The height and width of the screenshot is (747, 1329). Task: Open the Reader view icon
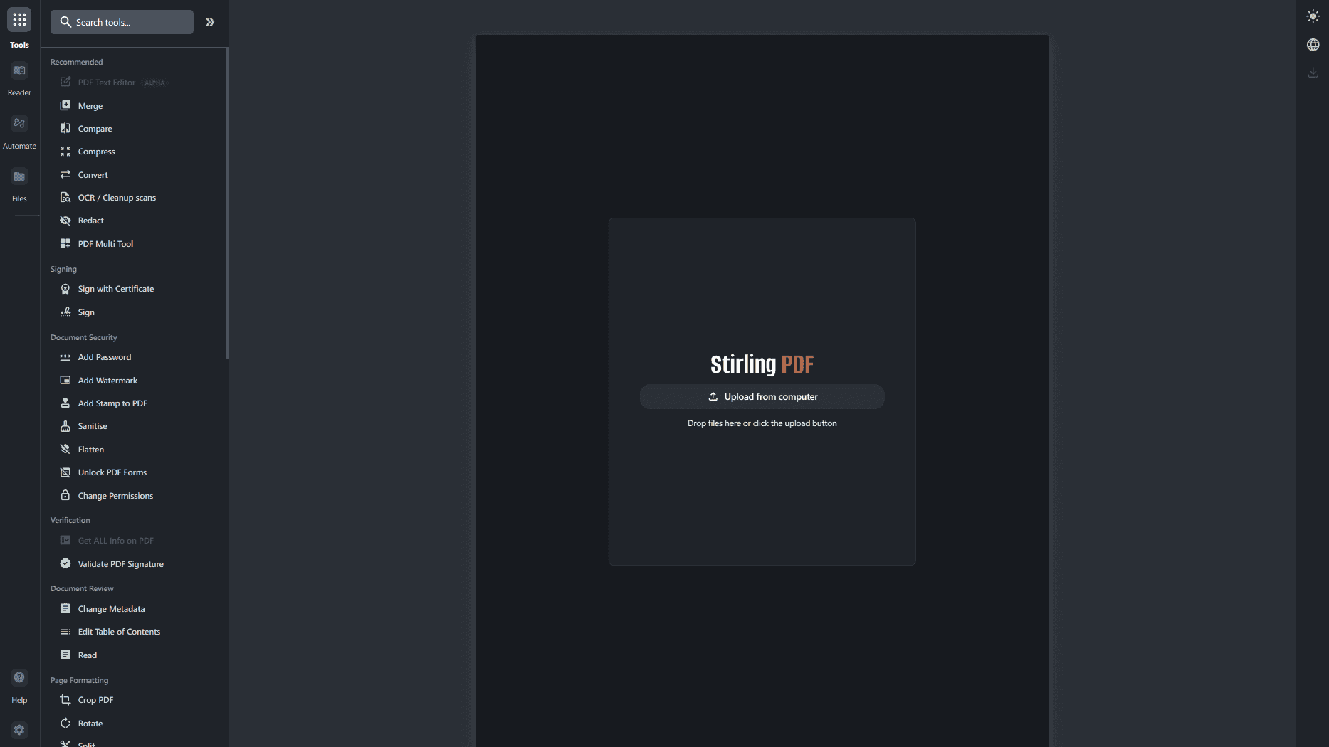click(x=19, y=71)
